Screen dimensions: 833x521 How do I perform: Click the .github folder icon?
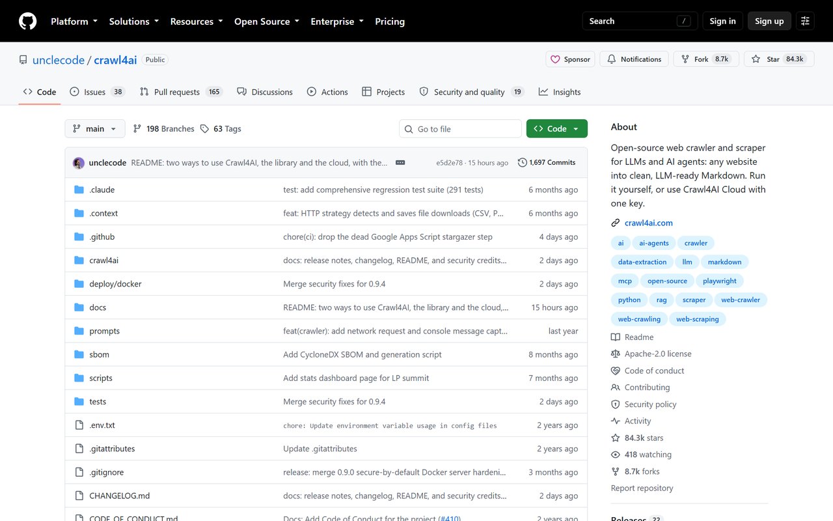(79, 237)
